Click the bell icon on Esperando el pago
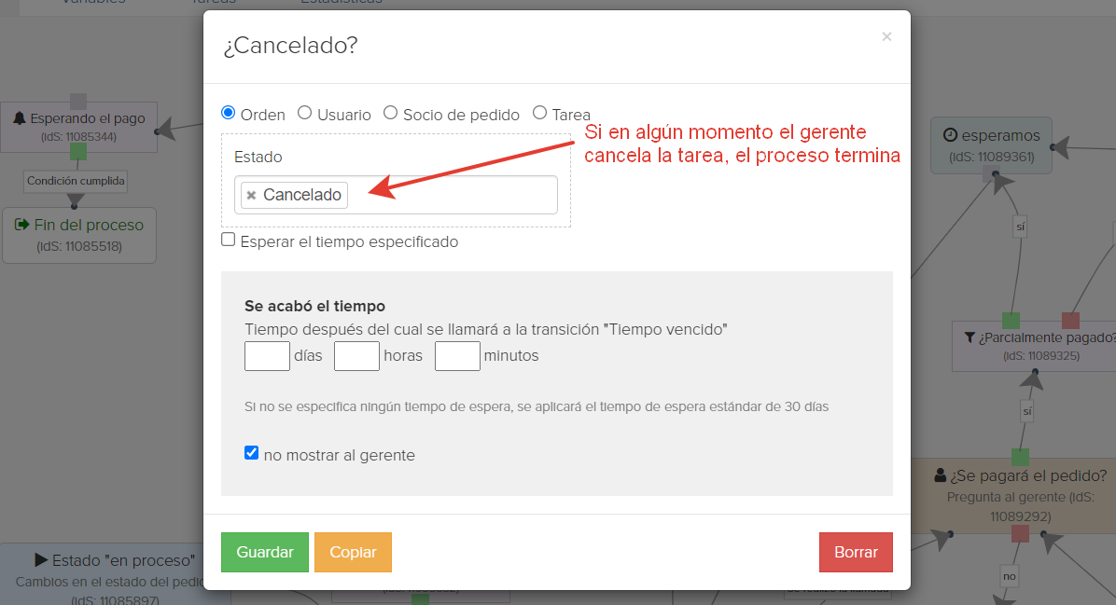1116x605 pixels. (20, 118)
